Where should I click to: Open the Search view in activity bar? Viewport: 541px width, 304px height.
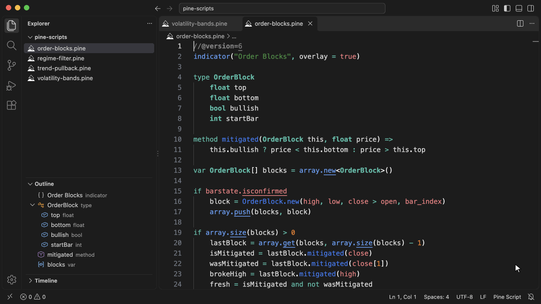pos(12,45)
